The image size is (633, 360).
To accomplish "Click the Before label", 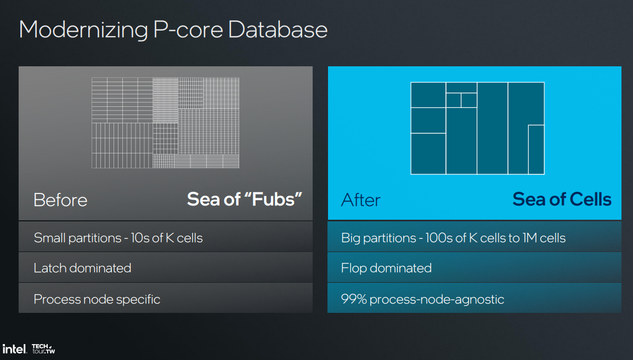I will tap(60, 200).
